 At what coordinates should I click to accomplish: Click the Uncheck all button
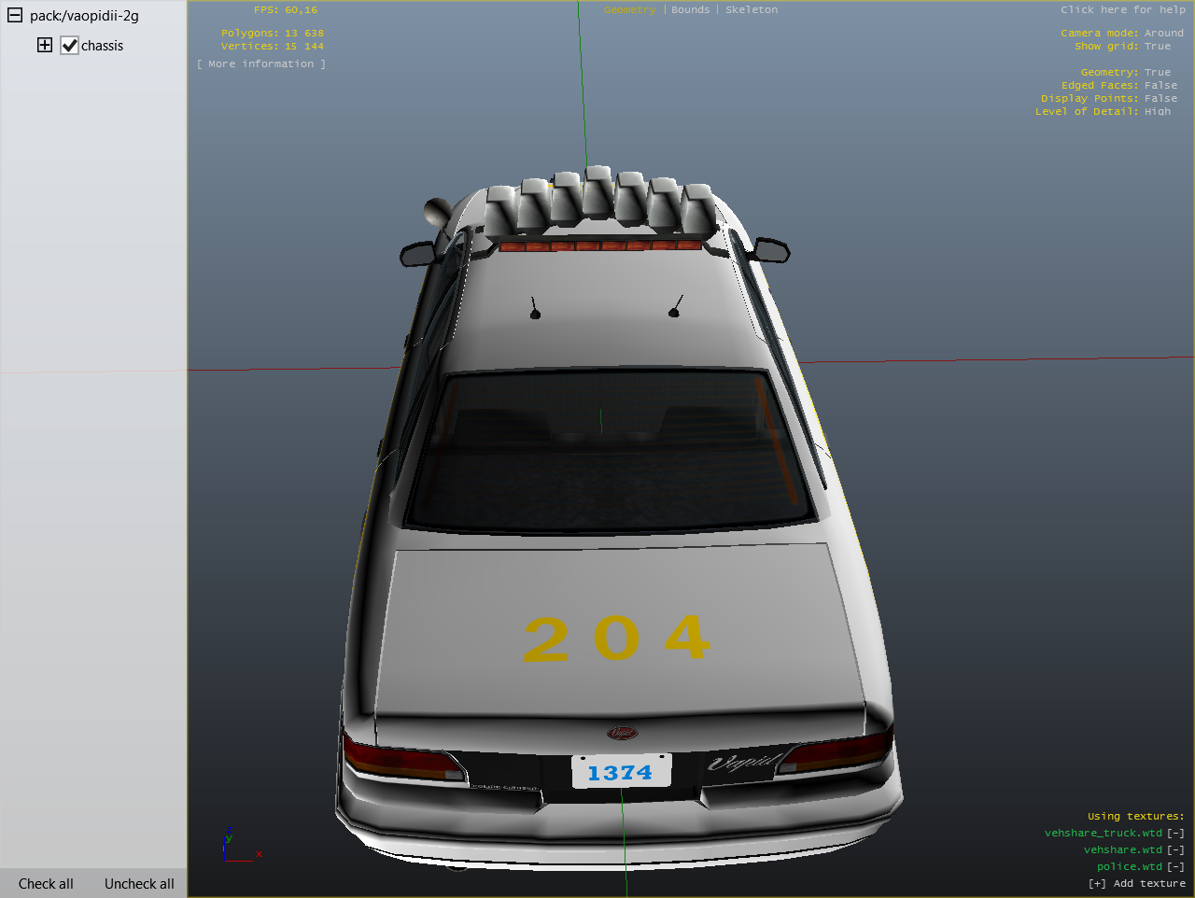[x=139, y=883]
